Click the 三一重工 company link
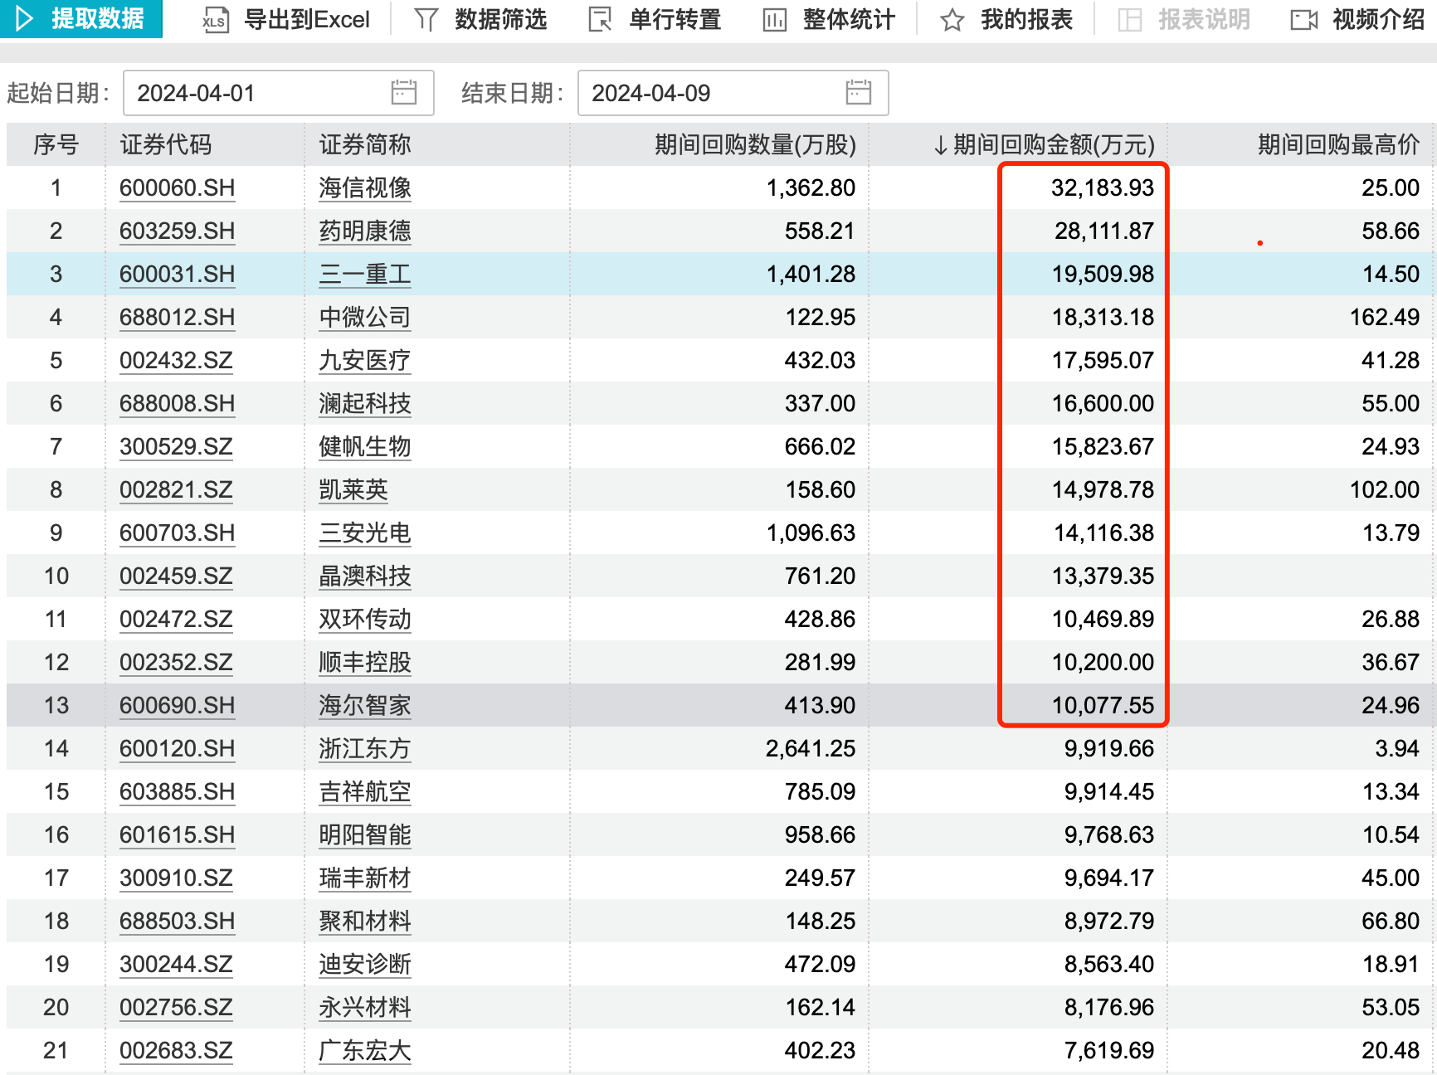Viewport: 1437px width, 1075px height. pos(363,274)
